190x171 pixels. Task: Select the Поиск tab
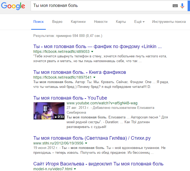point(38,22)
